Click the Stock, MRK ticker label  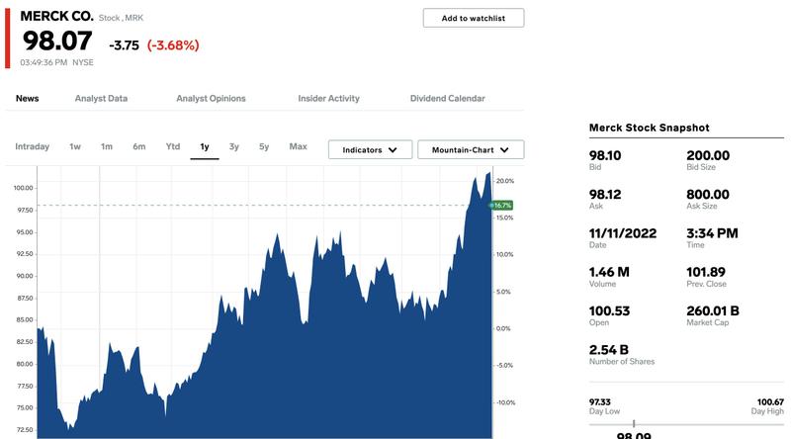121,18
